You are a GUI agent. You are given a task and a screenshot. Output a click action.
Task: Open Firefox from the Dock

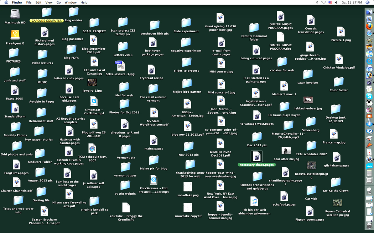point(369,26)
